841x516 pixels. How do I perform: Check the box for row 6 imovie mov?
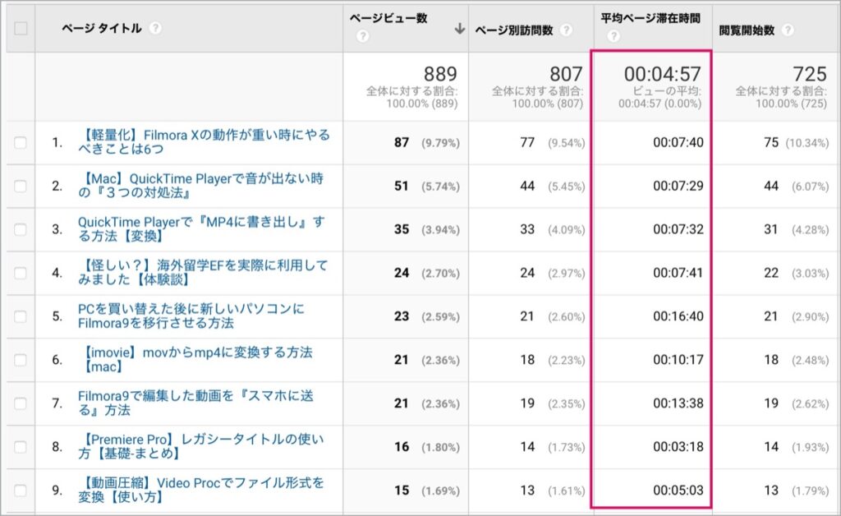pos(21,359)
